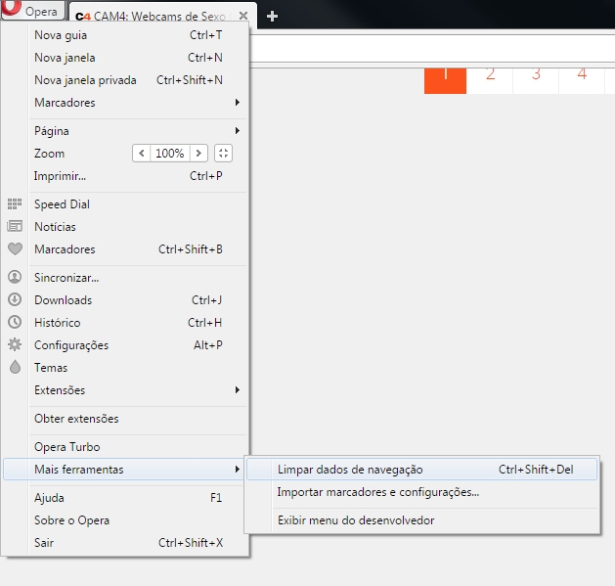
Task: Decrease zoom with left arrow button
Action: point(142,154)
